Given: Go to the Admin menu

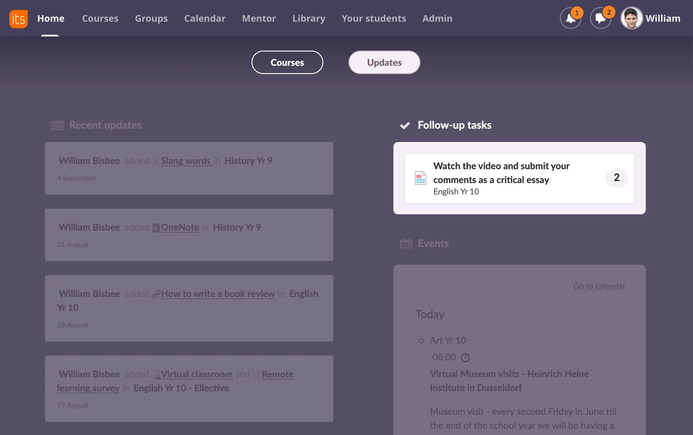Looking at the screenshot, I should 437,19.
